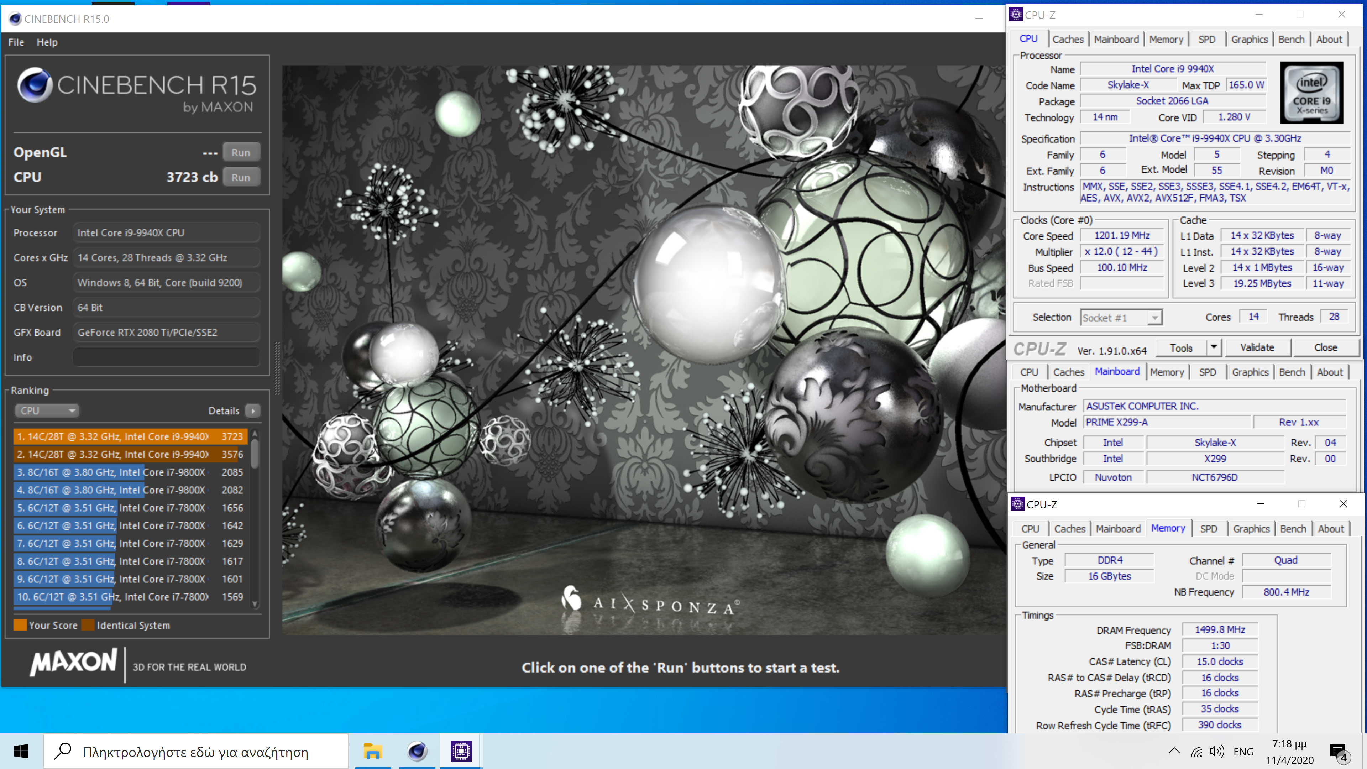
Task: Select ranking entry 5 i7-7800X score 1656
Action: 131,507
